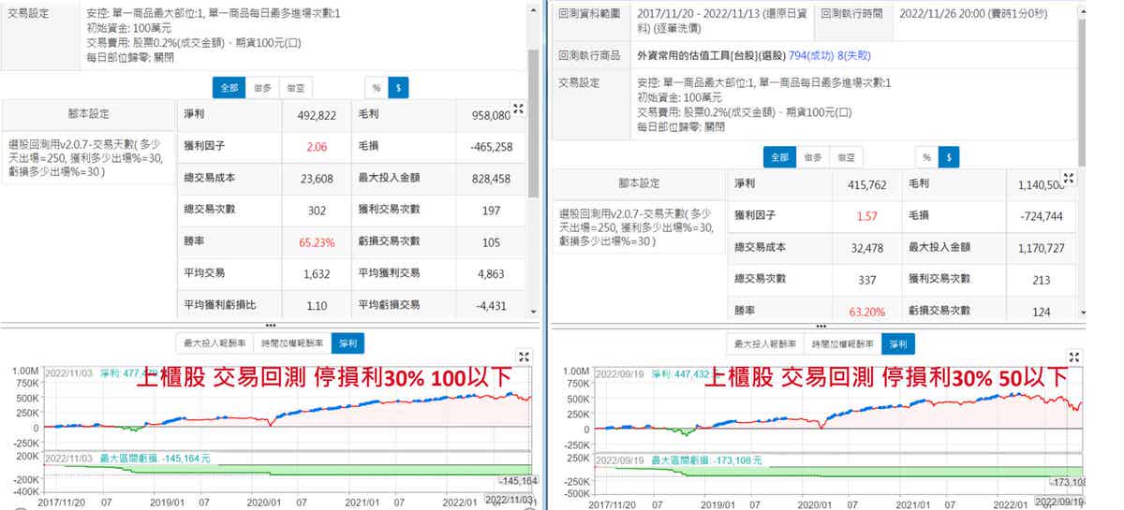Expand the left statistics table to fullscreen
Screen dimensions: 1124x510
point(518,109)
